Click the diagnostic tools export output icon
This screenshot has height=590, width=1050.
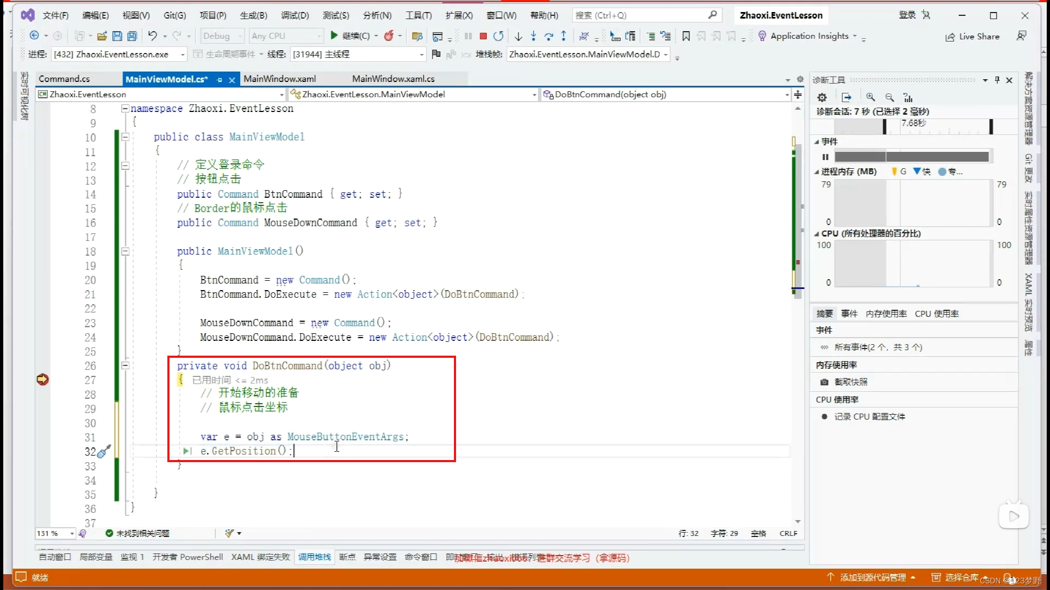[x=847, y=97]
